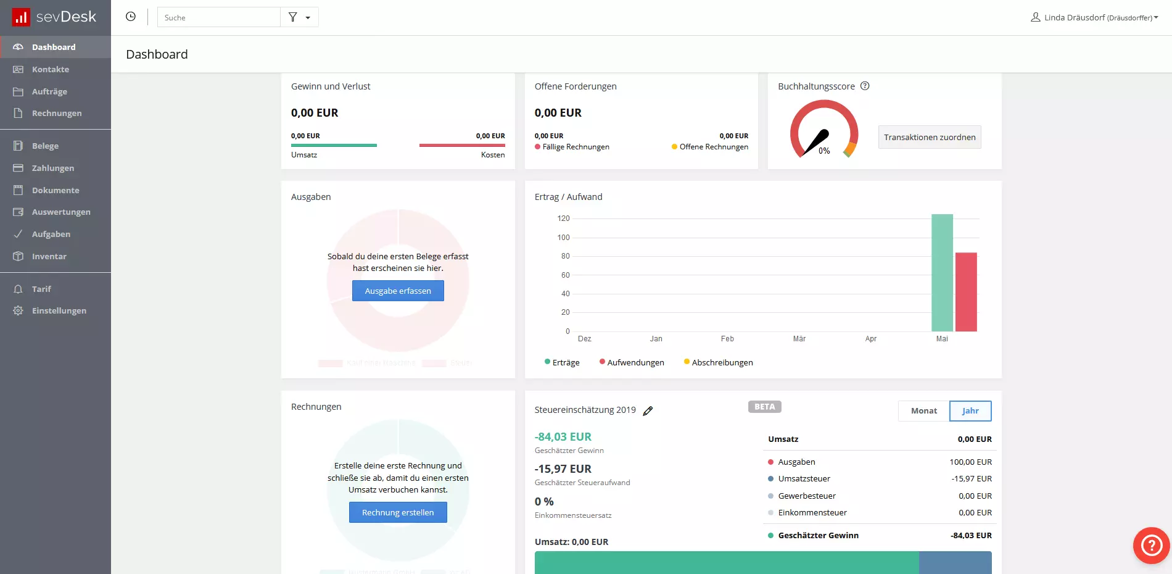The image size is (1172, 574).
Task: Keep Jahr selected in the tax estimate card
Action: 970,410
